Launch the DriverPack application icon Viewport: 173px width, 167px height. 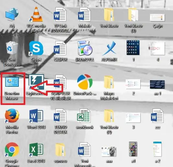(x=85, y=82)
